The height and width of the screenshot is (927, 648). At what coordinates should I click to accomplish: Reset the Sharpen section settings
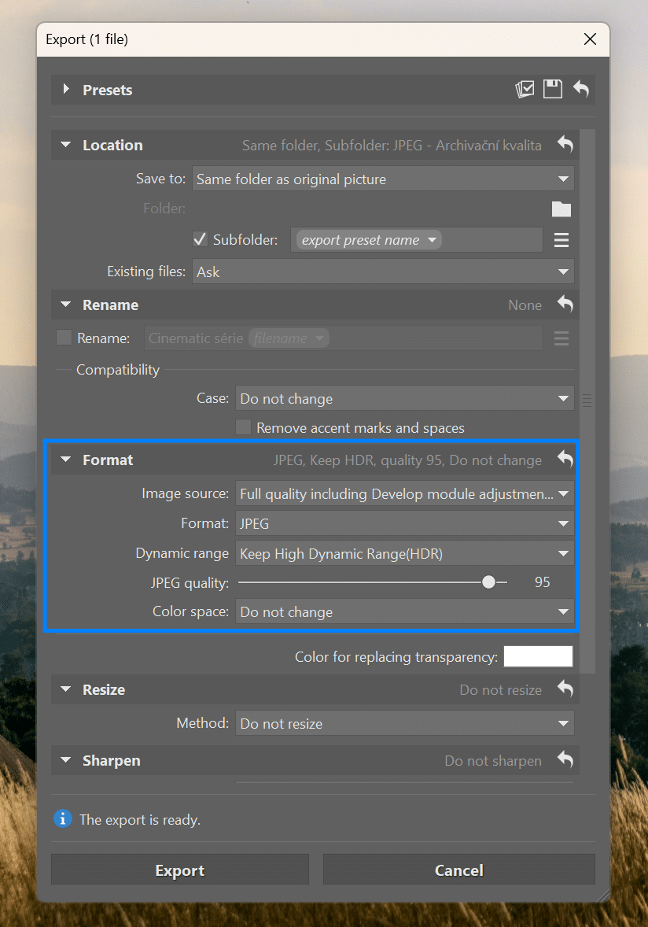pyautogui.click(x=565, y=760)
